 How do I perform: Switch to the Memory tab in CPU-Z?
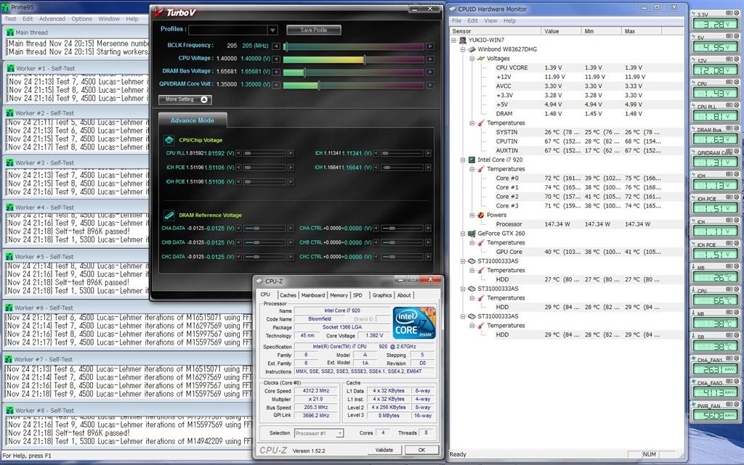[339, 295]
